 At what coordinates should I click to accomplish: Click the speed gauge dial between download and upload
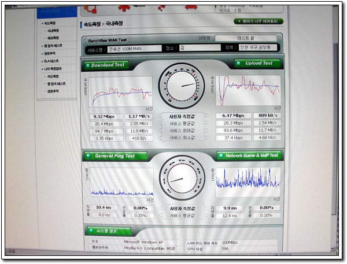tap(182, 86)
